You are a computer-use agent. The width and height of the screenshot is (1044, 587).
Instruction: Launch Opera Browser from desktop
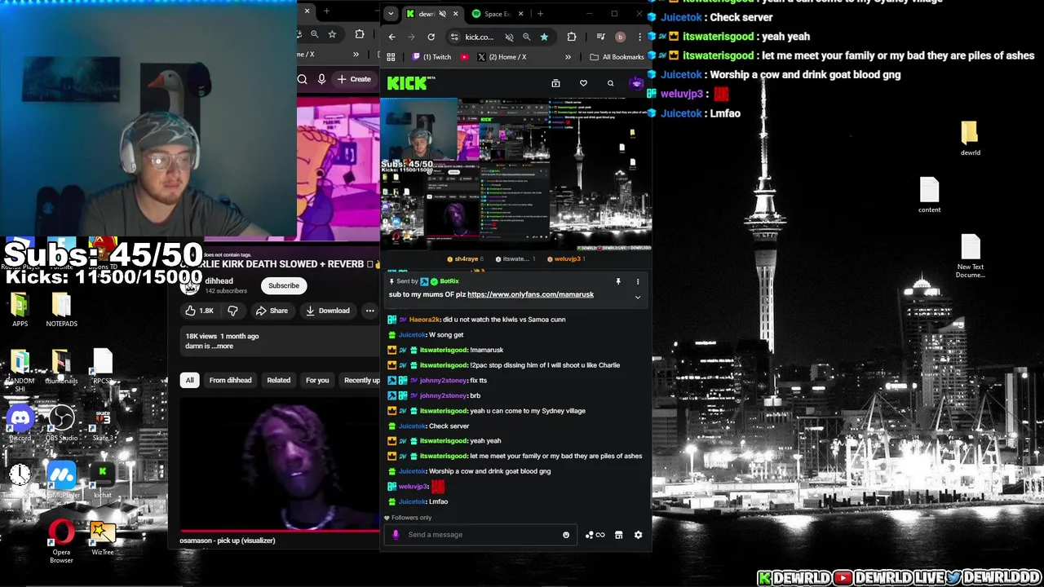click(x=61, y=542)
